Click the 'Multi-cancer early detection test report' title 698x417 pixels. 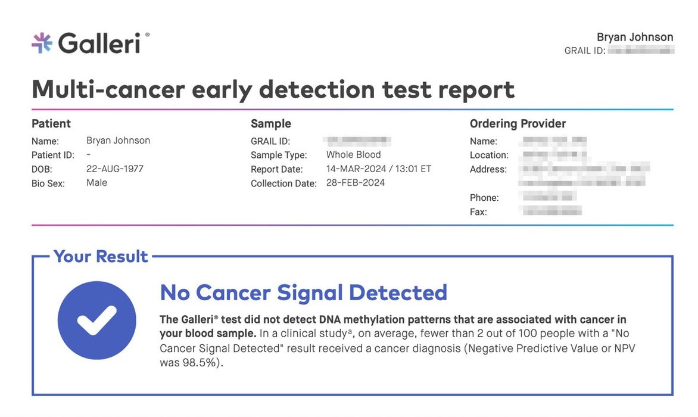click(x=273, y=89)
